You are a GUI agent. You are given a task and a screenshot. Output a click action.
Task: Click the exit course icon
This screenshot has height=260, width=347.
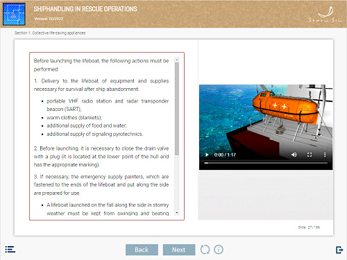[339, 250]
